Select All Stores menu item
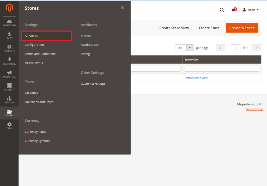 (32, 36)
